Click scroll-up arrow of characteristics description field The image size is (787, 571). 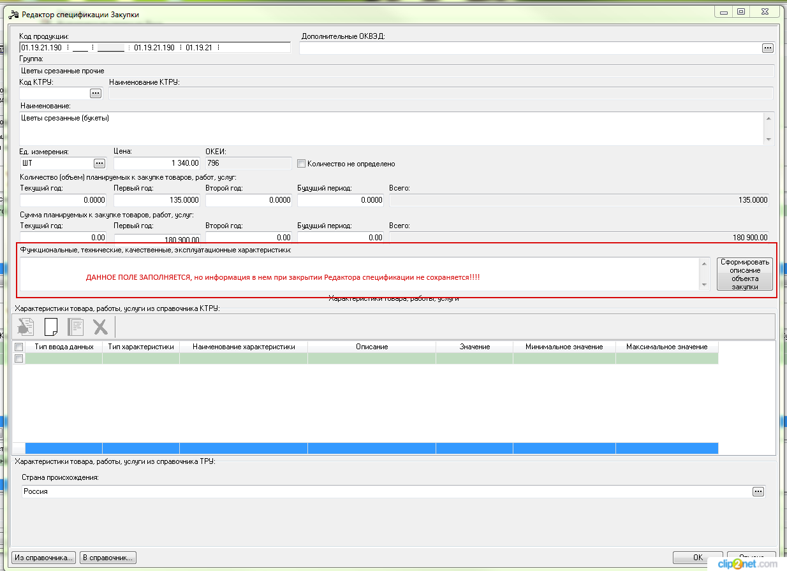click(x=705, y=263)
